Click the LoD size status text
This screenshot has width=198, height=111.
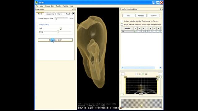coord(98,108)
